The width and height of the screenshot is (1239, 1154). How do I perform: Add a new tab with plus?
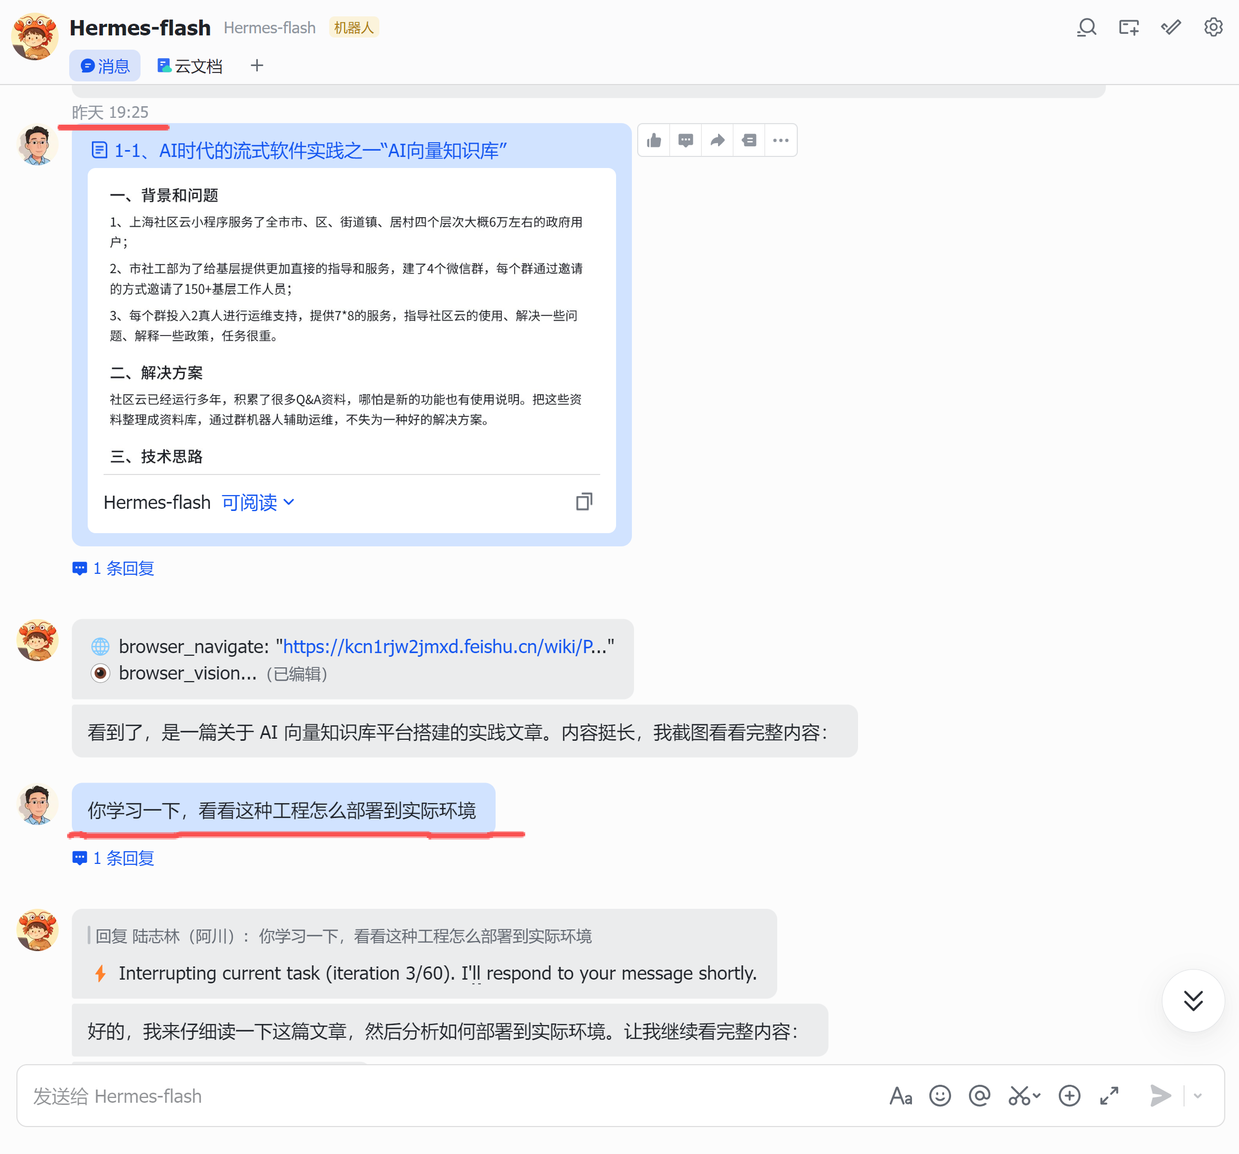pos(257,66)
